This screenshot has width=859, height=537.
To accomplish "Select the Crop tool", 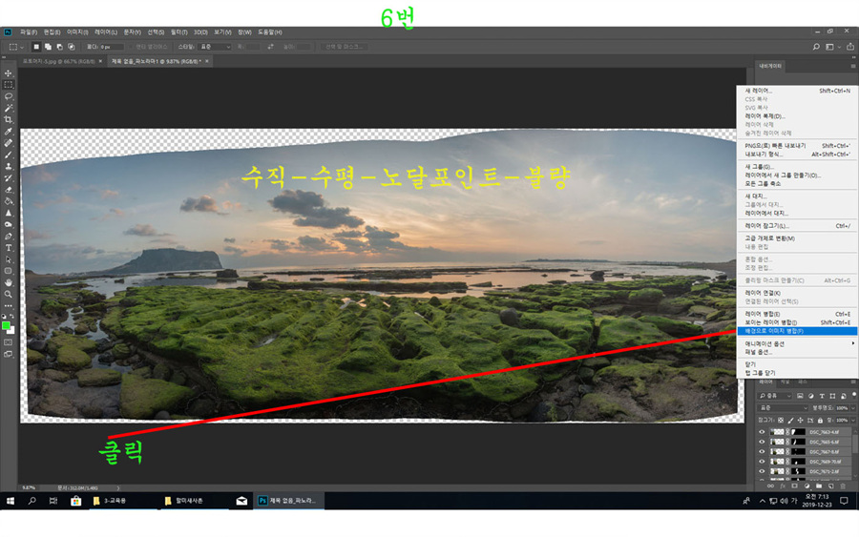I will pos(9,119).
